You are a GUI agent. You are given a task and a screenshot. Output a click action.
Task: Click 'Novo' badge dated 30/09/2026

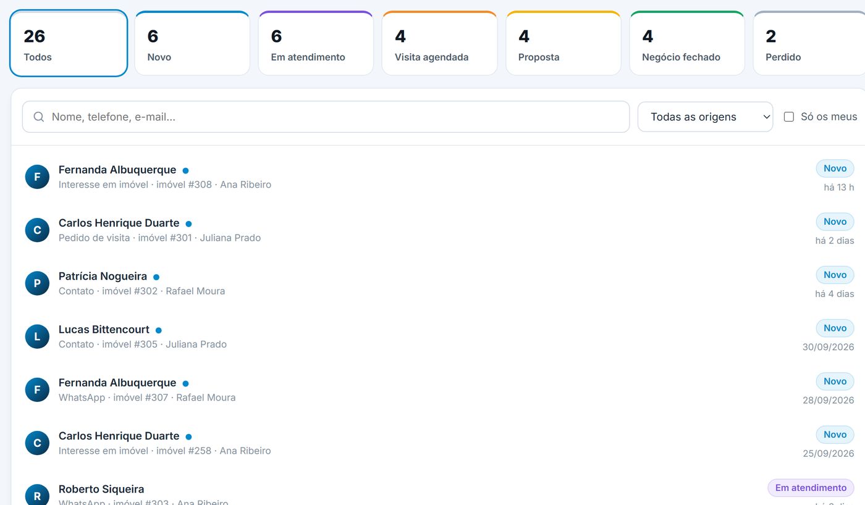[835, 328]
